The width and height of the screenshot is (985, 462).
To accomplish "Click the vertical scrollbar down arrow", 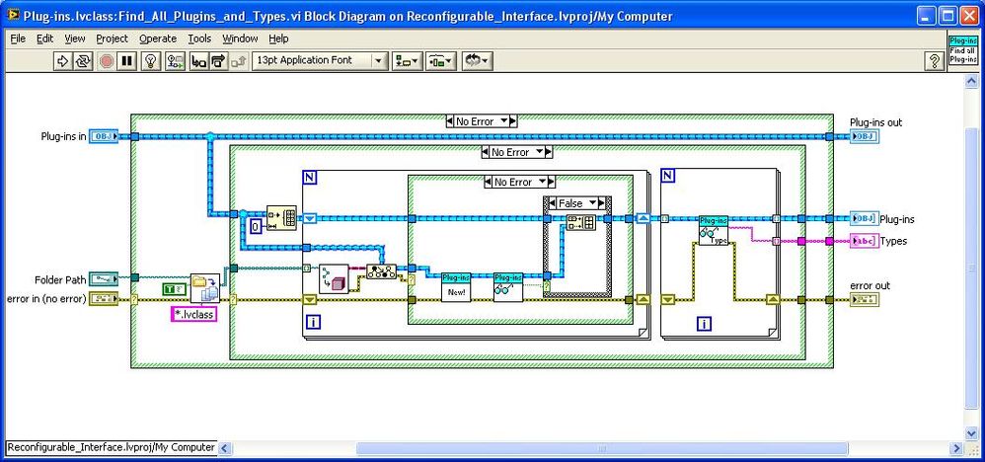I will tap(972, 433).
